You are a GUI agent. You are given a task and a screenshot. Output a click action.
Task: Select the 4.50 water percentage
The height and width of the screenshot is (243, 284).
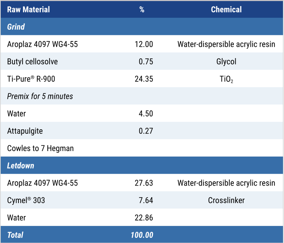point(146,114)
